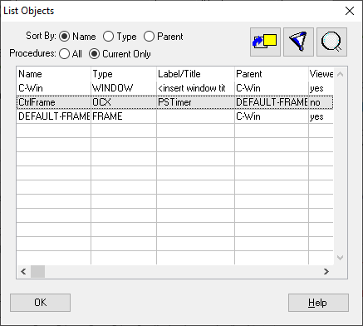This screenshot has height=326, width=363.
Task: Click the Parent column header
Action: pyautogui.click(x=272, y=74)
